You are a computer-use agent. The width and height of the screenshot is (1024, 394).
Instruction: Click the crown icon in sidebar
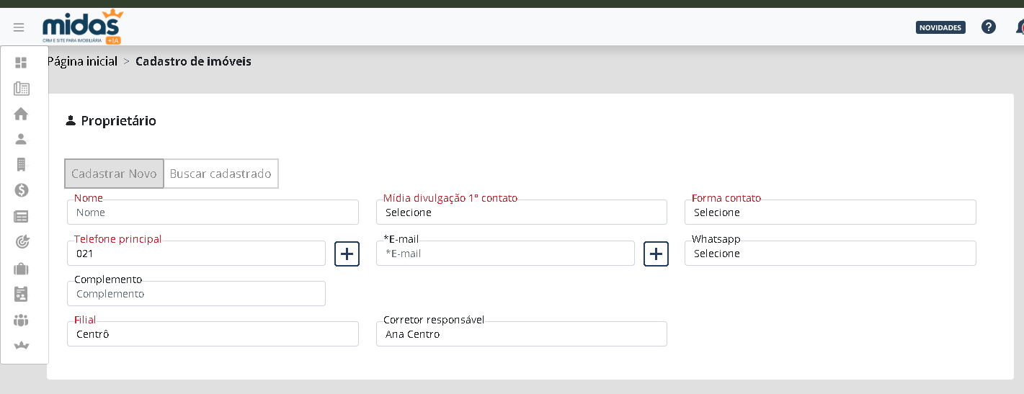point(21,346)
